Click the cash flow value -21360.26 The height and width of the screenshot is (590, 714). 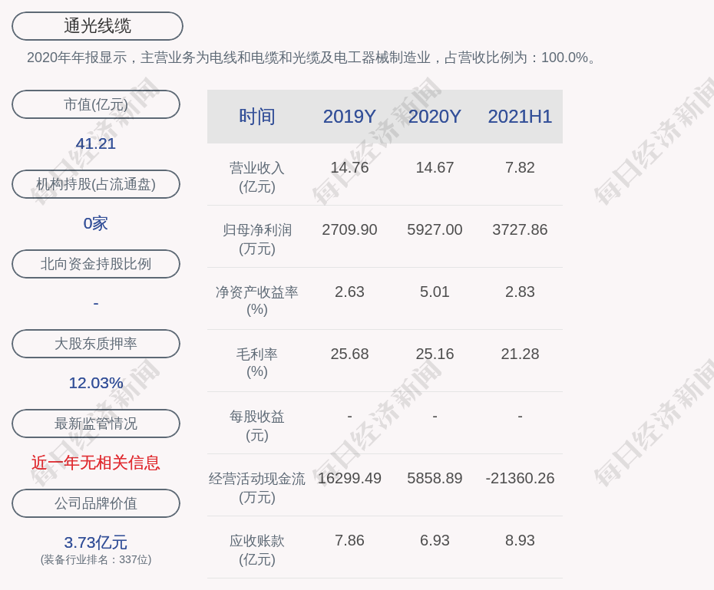click(x=520, y=478)
